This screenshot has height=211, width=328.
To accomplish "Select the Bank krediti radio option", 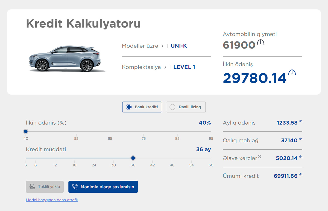I will 129,107.
